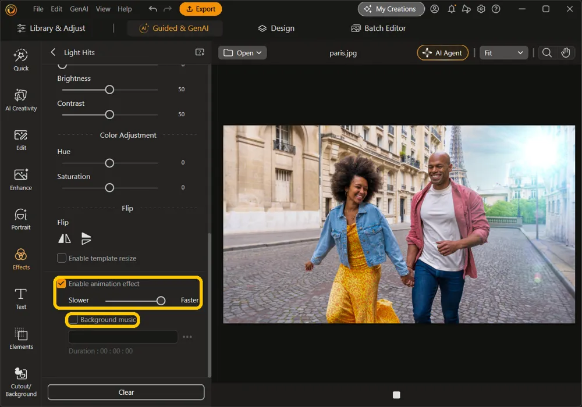Open the View menu
Image resolution: width=582 pixels, height=407 pixels.
tap(103, 9)
